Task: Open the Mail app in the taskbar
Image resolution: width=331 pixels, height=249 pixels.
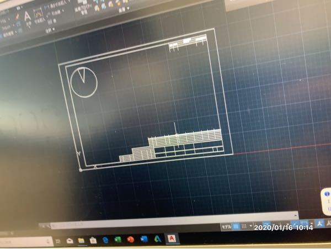Action: point(70,241)
